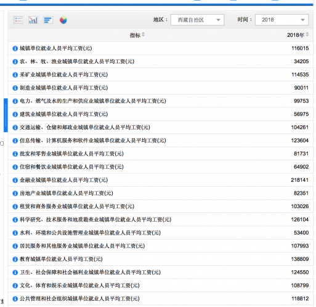Click the 116015 value cell

[300, 49]
